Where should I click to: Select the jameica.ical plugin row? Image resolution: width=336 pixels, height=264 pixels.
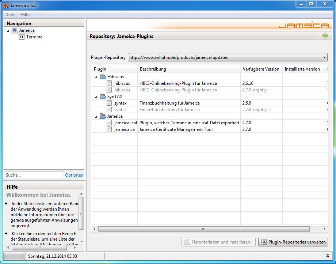click(x=210, y=122)
